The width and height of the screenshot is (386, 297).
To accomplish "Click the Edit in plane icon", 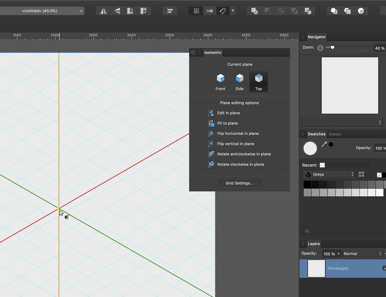I will (x=211, y=113).
